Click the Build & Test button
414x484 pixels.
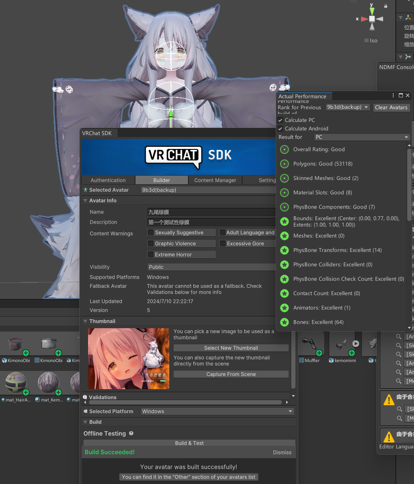[x=189, y=443]
